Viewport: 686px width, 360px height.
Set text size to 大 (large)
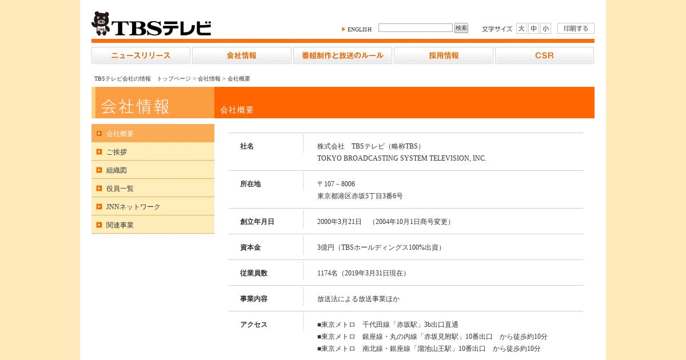point(521,28)
